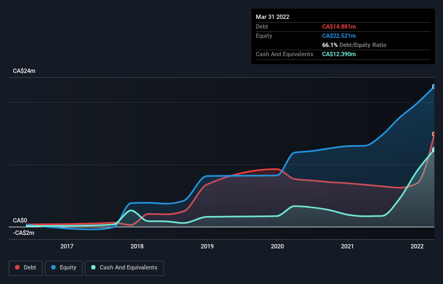Click the CA$14.881m debt value
Screen dimensions: 443x284
coord(339,26)
